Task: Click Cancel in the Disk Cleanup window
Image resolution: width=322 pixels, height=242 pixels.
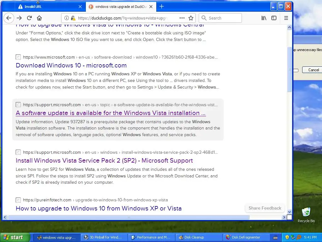Action: tap(312, 70)
